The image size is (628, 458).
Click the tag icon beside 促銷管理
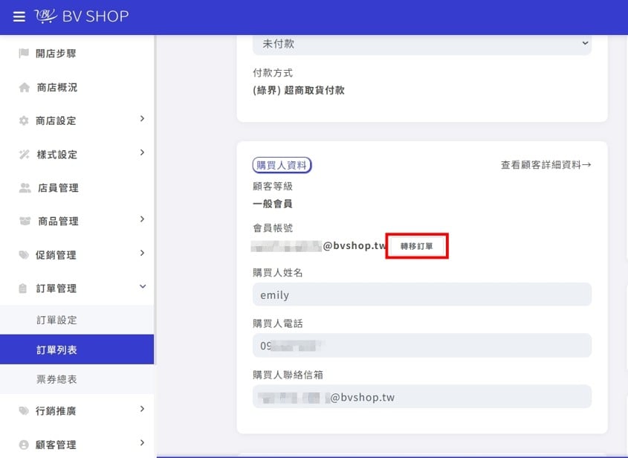pyautogui.click(x=24, y=255)
